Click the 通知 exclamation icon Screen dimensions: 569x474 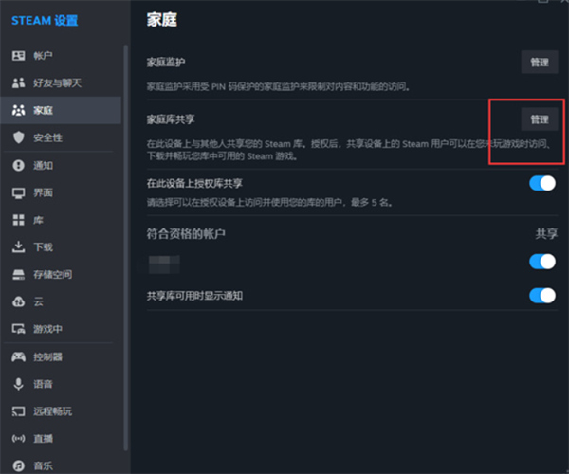(19, 165)
